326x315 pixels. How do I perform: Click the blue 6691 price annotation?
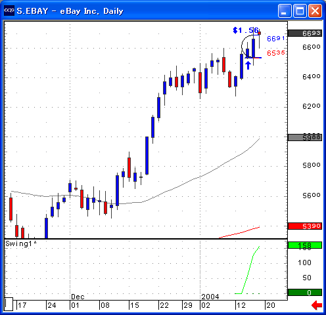coord(276,39)
